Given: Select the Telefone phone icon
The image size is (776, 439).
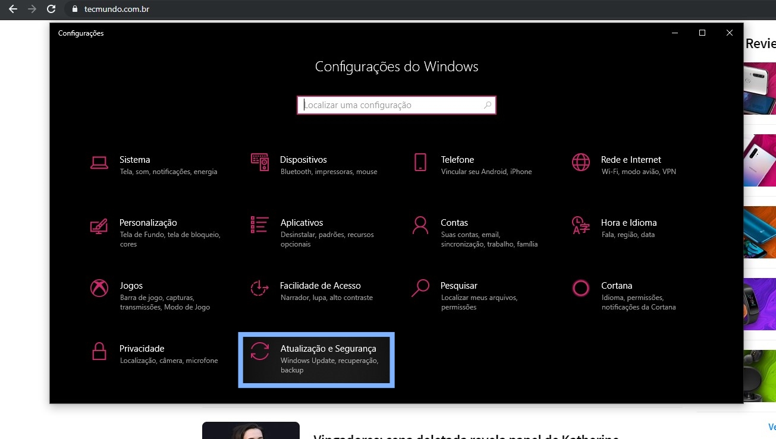Looking at the screenshot, I should coord(420,162).
